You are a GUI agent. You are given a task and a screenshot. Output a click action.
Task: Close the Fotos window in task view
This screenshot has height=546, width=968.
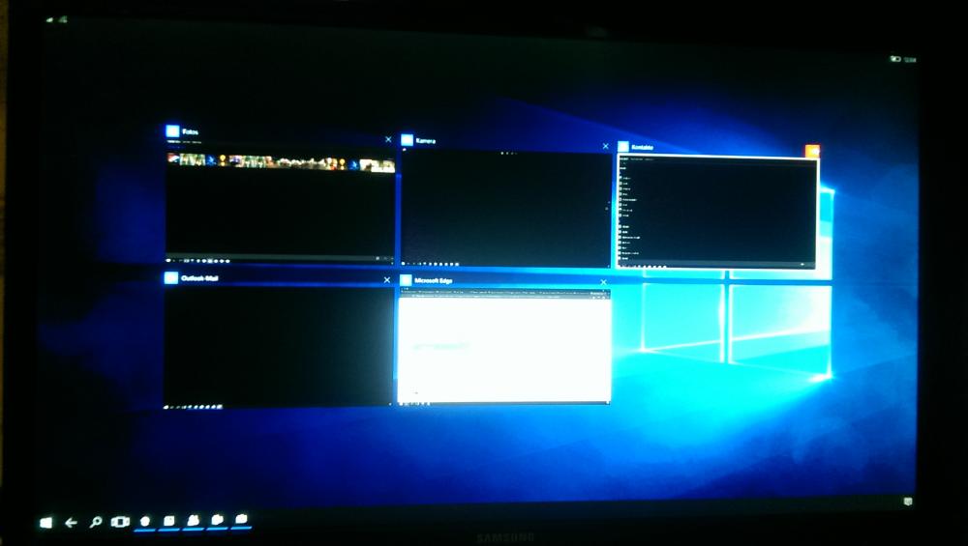[388, 139]
